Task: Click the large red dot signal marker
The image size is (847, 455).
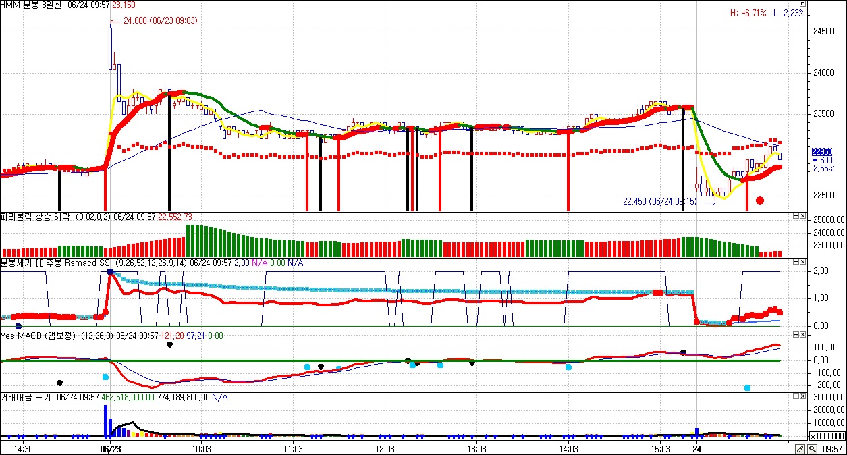Action: click(x=760, y=200)
